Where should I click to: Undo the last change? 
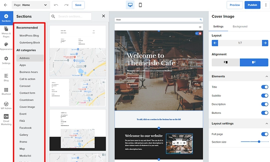coord(56,5)
